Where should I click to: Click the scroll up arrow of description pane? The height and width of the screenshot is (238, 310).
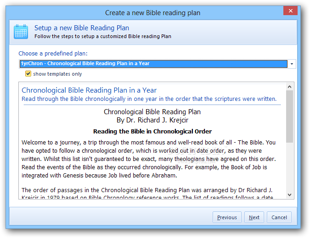point(290,87)
